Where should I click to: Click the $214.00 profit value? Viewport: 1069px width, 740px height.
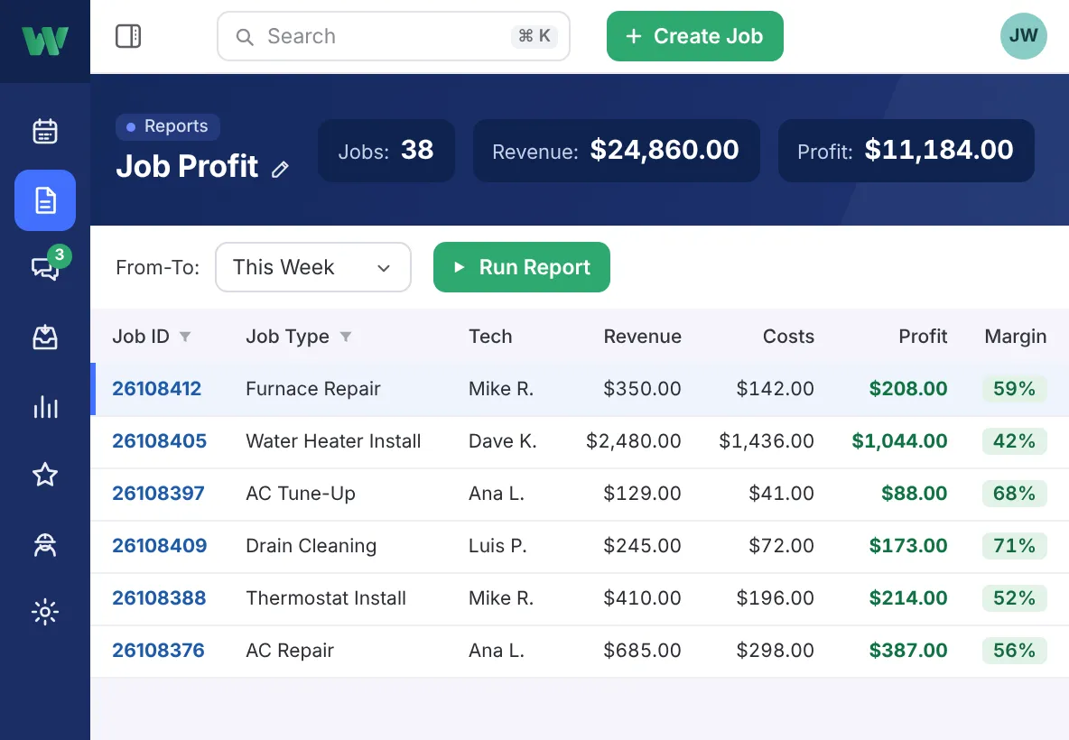point(908,598)
